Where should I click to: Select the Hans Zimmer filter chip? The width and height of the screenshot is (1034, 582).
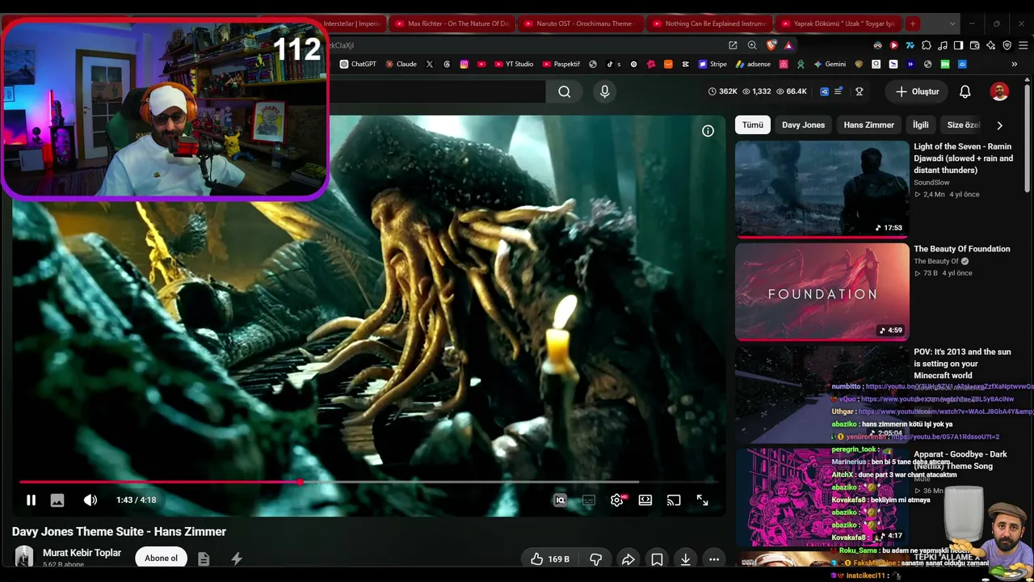click(x=868, y=125)
